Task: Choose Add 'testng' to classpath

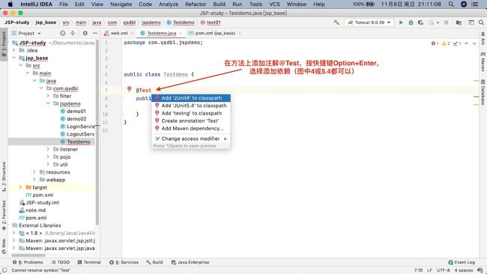Action: [x=191, y=113]
